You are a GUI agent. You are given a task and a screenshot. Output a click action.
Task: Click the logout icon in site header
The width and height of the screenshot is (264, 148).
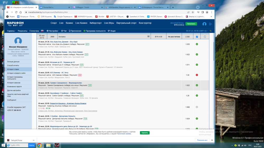tap(210, 24)
